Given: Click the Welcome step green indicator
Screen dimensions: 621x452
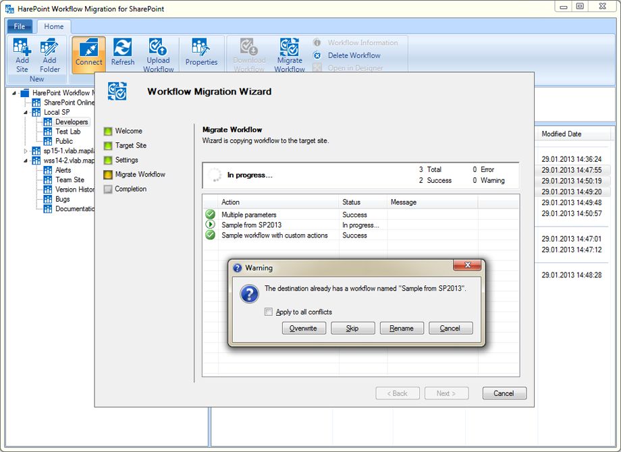Looking at the screenshot, I should [108, 131].
